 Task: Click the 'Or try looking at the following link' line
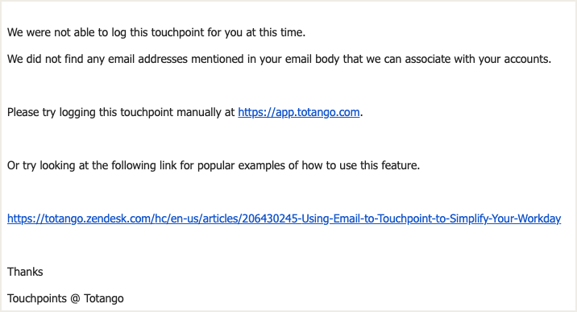point(214,165)
